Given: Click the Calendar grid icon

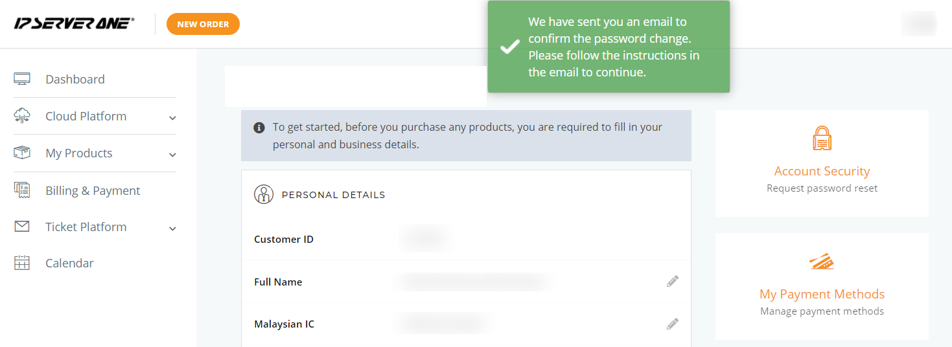Looking at the screenshot, I should [x=22, y=263].
